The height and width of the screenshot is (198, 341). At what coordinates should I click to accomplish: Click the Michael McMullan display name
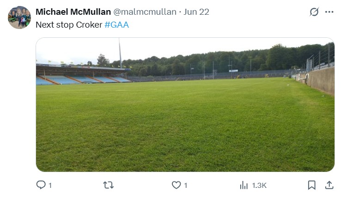tap(73, 12)
